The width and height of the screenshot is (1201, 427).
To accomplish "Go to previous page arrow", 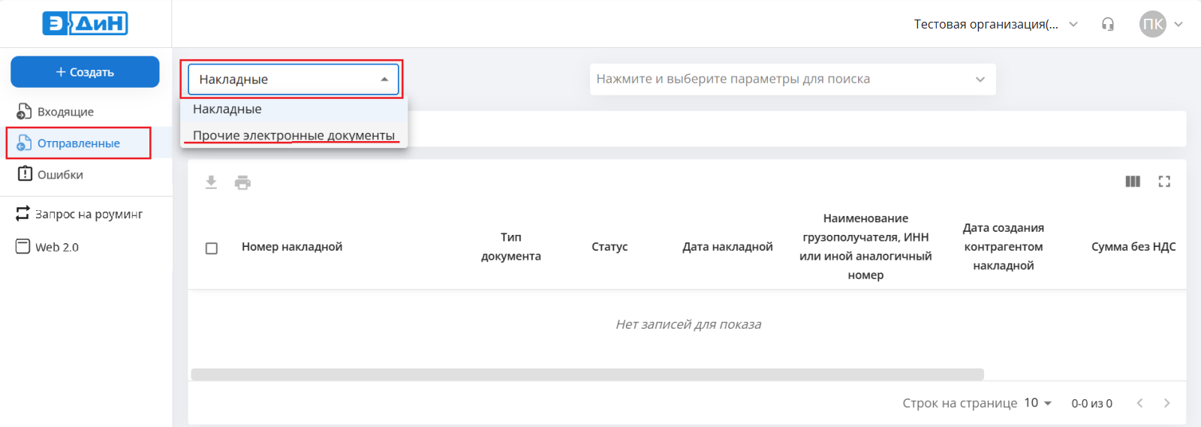I will click(x=1139, y=403).
